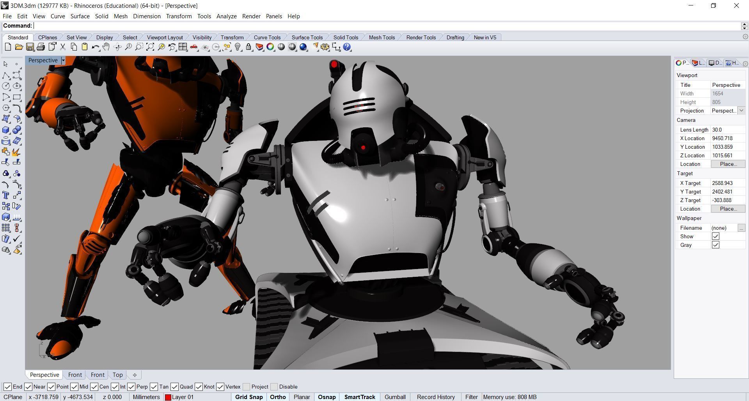Uncheck the wallpaper Gray checkbox
The height and width of the screenshot is (401, 749).
pyautogui.click(x=715, y=245)
